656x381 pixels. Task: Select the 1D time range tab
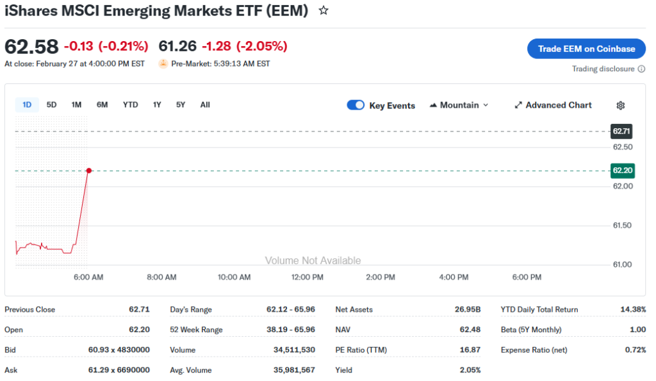[27, 105]
